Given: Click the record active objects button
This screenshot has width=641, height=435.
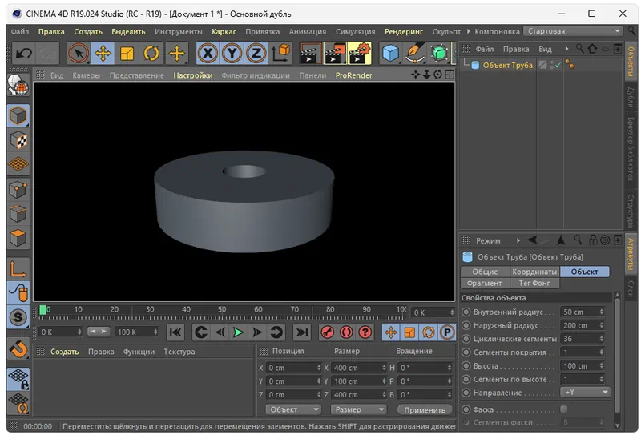Looking at the screenshot, I should pyautogui.click(x=328, y=332).
